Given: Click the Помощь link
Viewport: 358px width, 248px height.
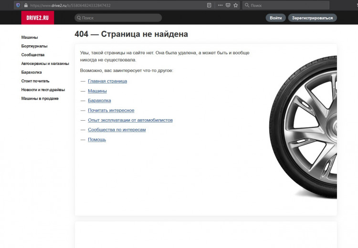Looking at the screenshot, I should 97,140.
